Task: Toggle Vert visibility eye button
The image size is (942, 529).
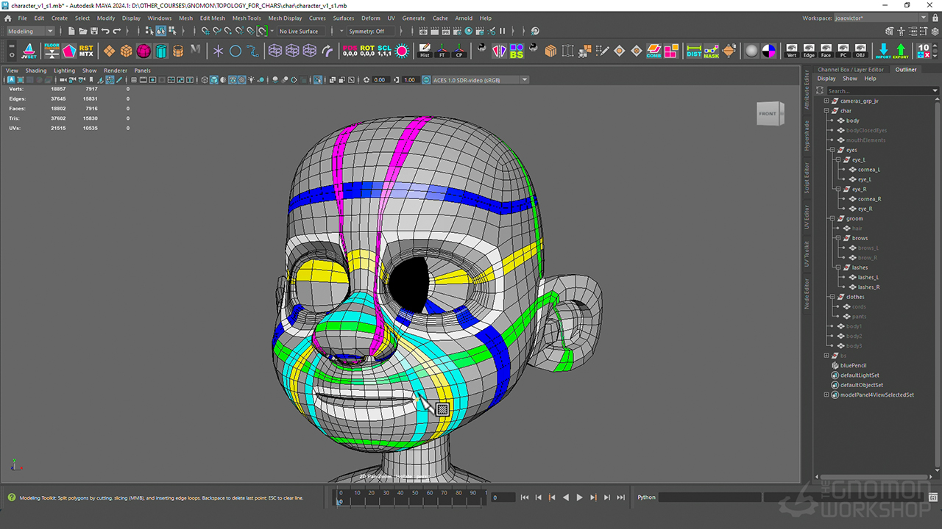Action: click(792, 51)
